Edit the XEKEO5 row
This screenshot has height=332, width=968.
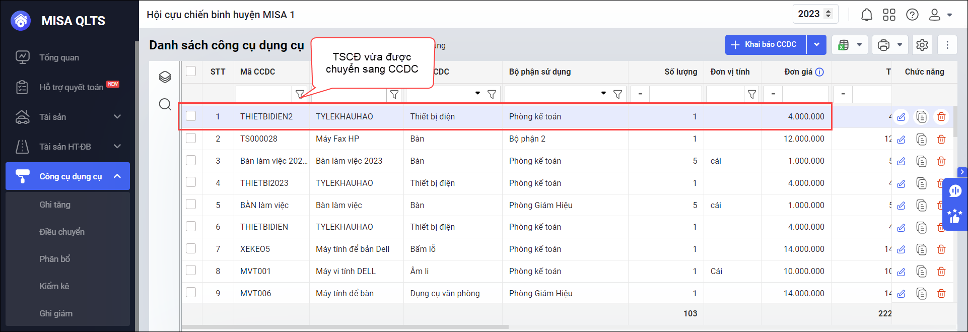(901, 249)
